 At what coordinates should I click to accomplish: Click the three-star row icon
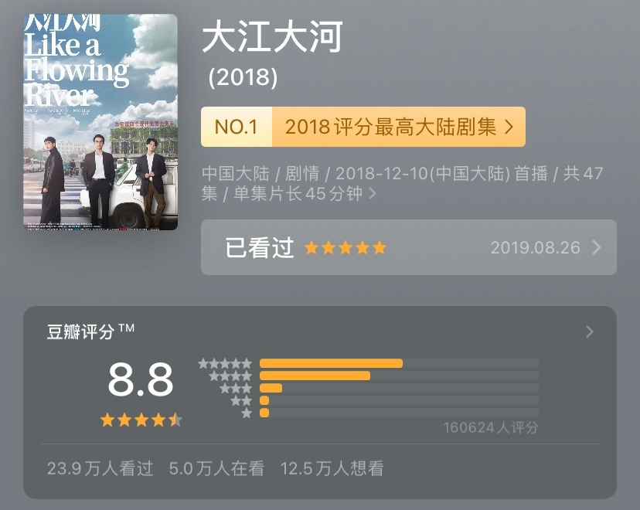coord(236,389)
